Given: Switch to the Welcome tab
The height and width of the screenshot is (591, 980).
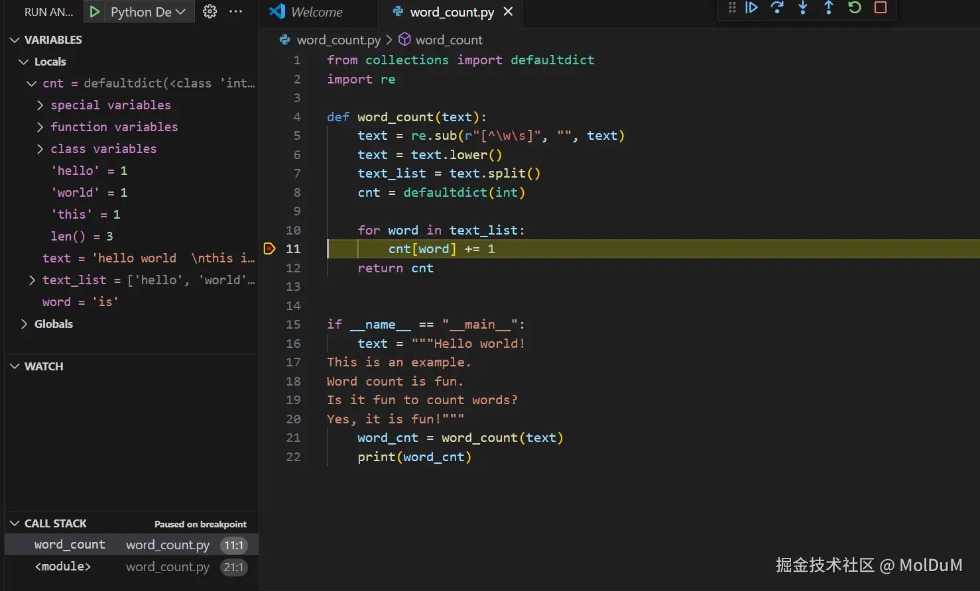Looking at the screenshot, I should tap(316, 12).
